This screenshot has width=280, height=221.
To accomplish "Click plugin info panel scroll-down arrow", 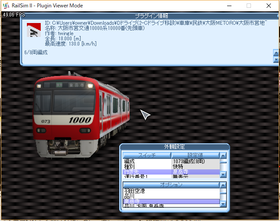I will [x=276, y=59].
